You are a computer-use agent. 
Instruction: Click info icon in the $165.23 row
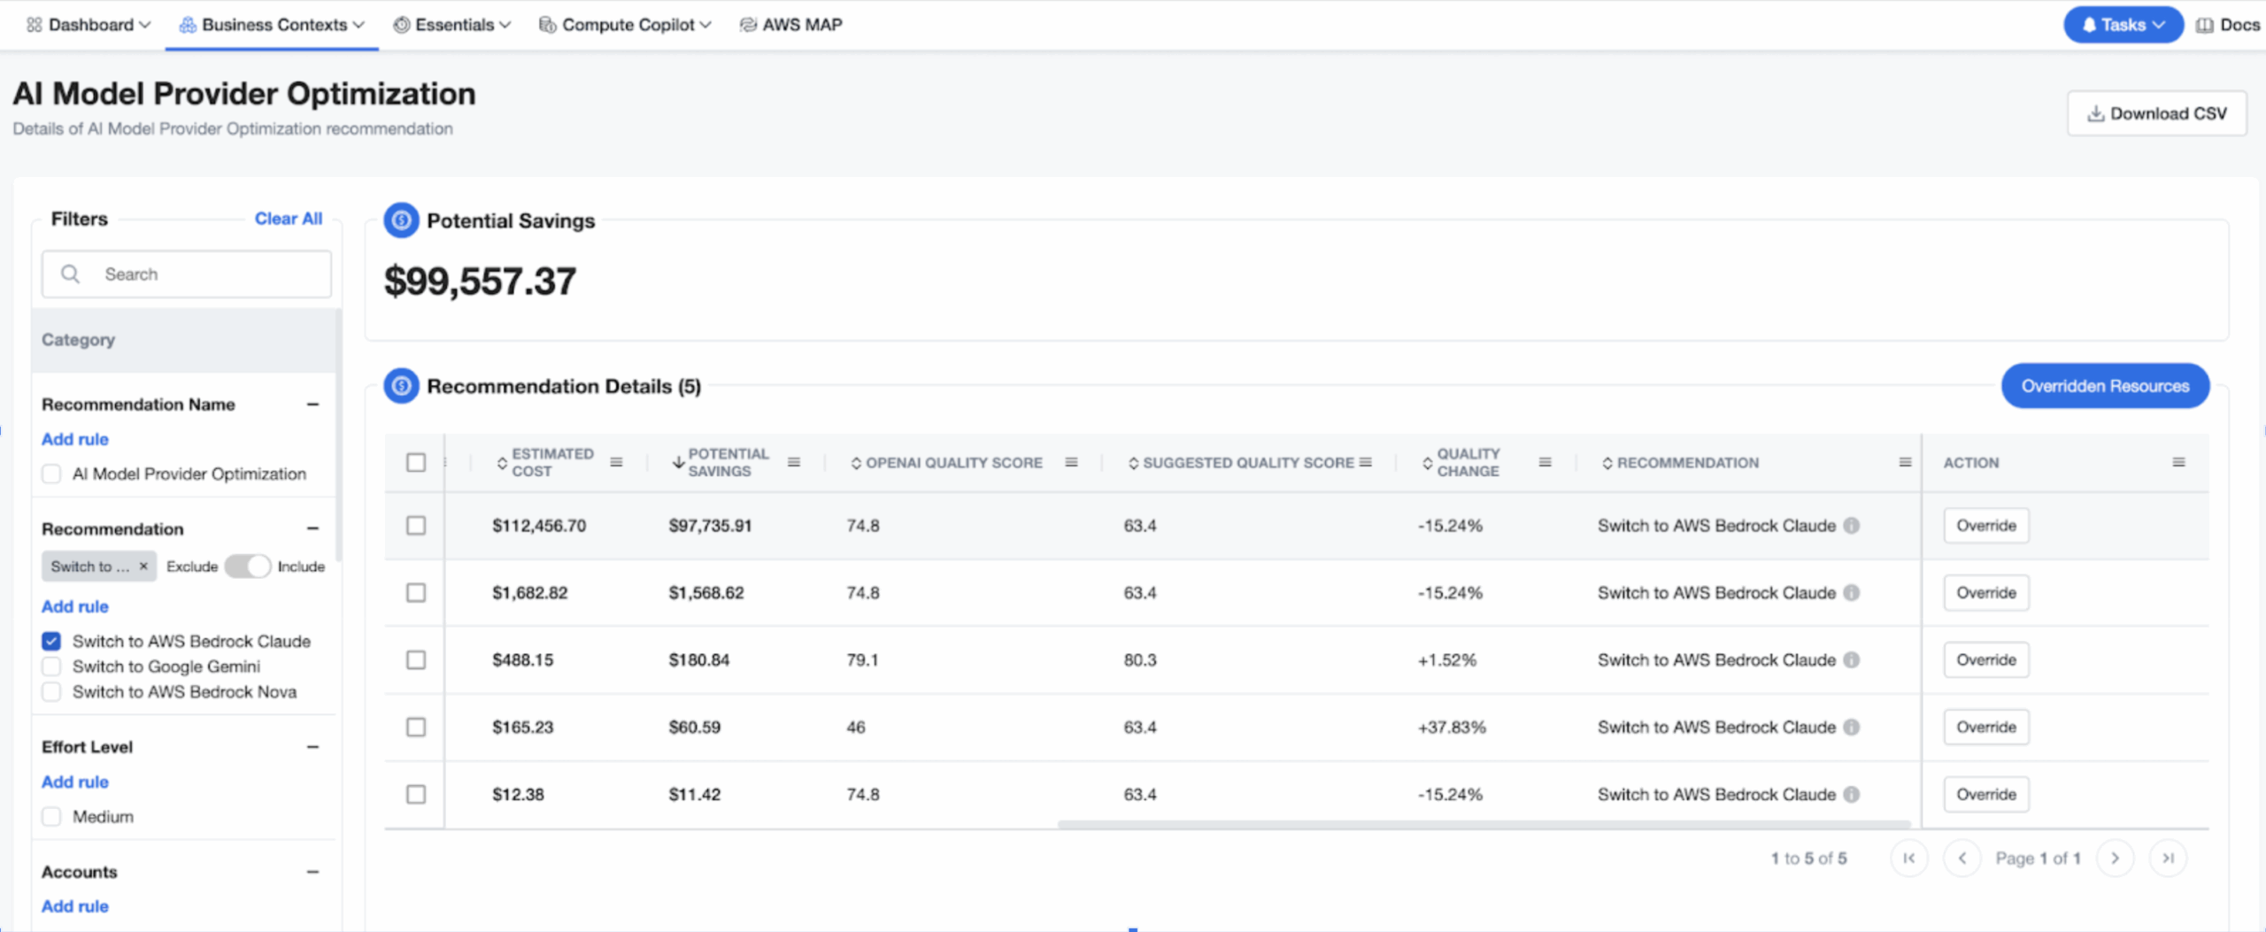1852,728
